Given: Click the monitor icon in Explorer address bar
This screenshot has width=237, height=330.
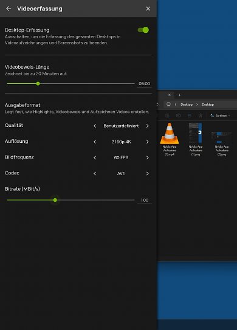Looking at the screenshot, I should click(168, 104).
